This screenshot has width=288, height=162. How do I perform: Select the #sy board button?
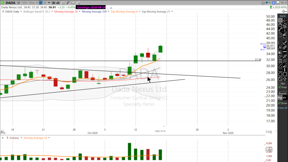pos(280,97)
